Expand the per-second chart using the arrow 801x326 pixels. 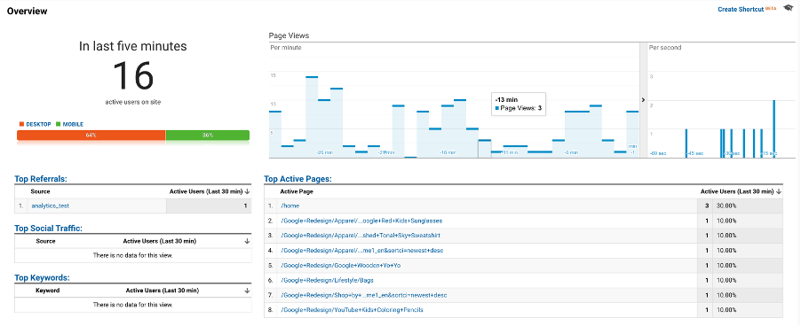(643, 100)
